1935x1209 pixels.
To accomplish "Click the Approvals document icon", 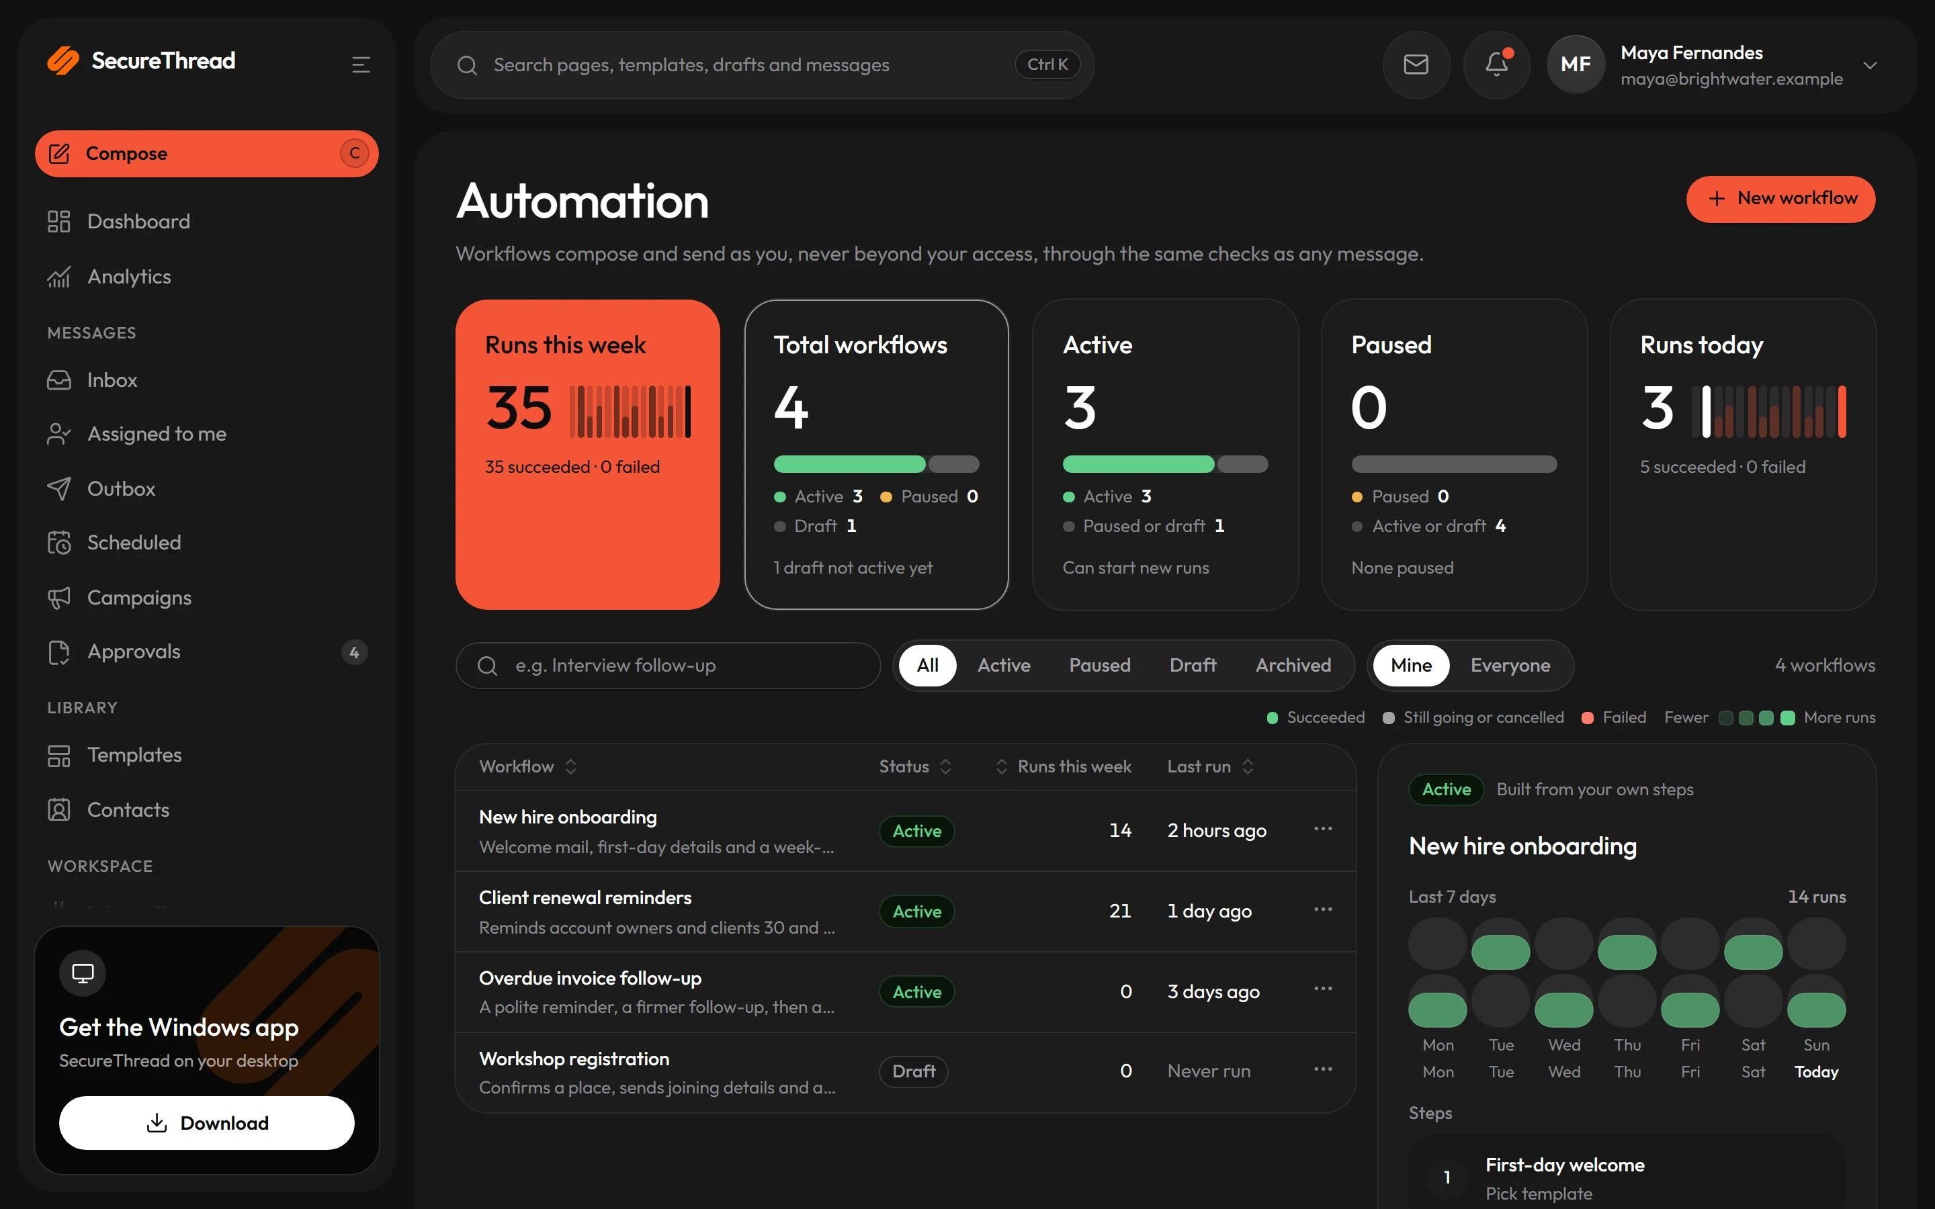I will pyautogui.click(x=59, y=652).
